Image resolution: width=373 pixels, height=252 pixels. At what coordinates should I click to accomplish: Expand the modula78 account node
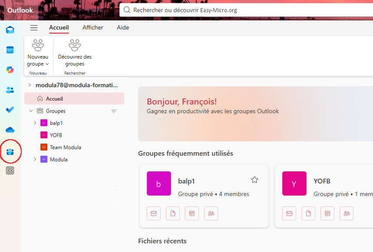tap(30, 85)
